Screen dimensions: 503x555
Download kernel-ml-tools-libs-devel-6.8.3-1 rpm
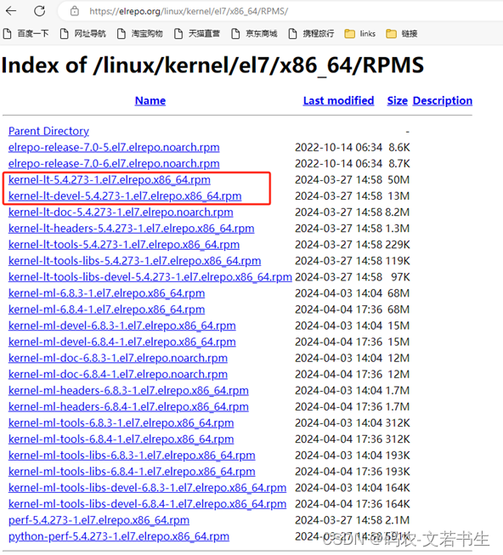[x=147, y=488]
